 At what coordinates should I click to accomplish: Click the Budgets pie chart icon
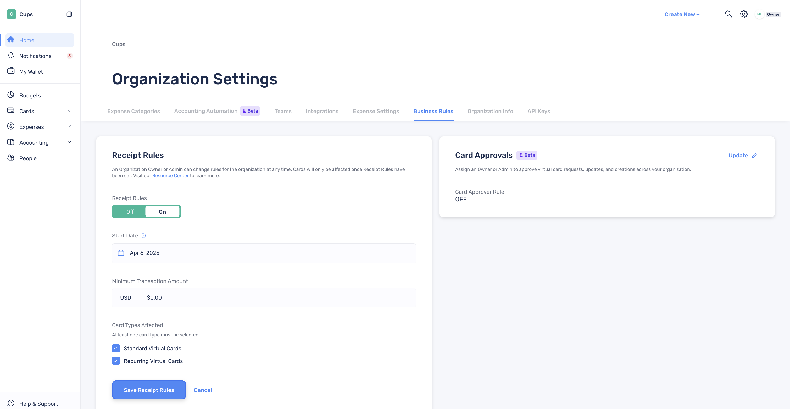11,95
